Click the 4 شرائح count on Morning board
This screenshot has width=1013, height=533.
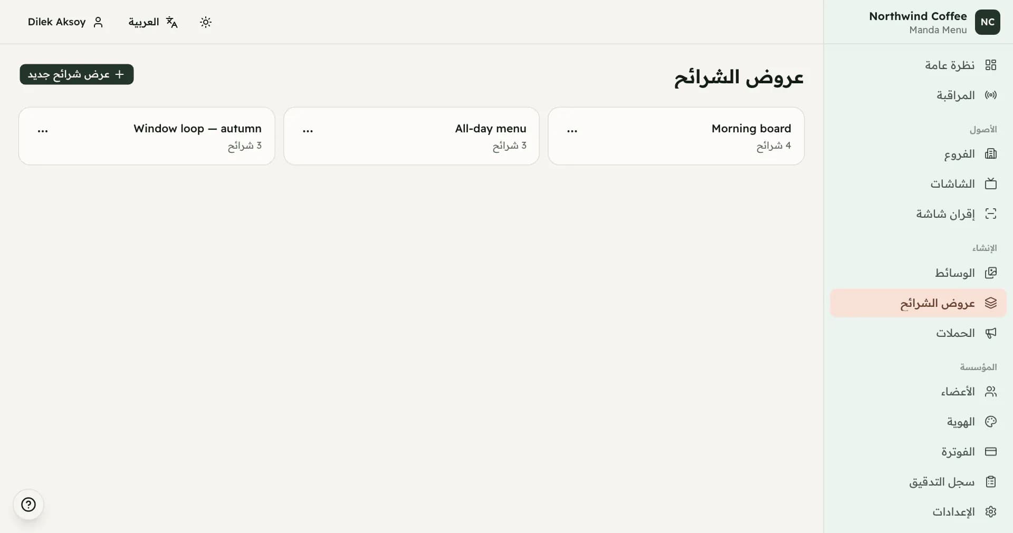(773, 146)
